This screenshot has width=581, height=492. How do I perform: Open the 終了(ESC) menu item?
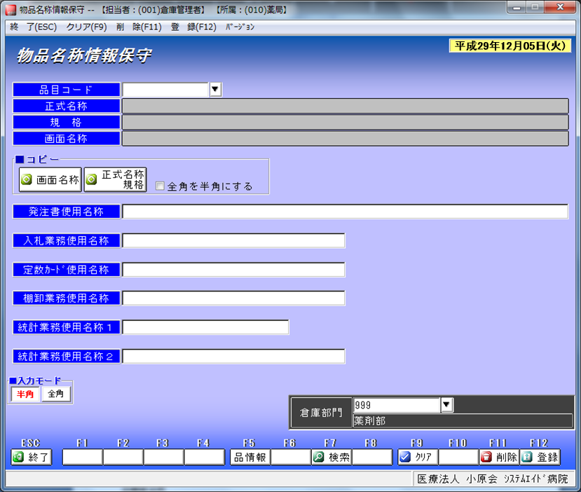tap(34, 27)
